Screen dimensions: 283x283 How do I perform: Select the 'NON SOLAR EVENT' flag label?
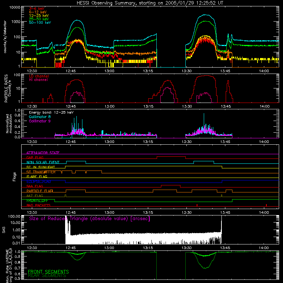coord(43,162)
